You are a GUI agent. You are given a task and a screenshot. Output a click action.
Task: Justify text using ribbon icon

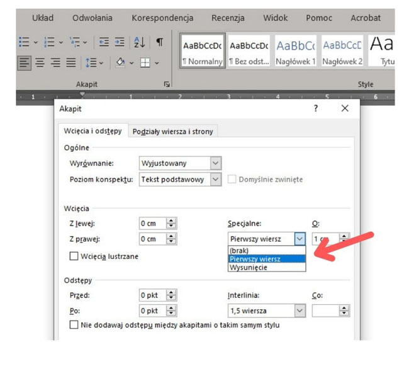click(71, 62)
